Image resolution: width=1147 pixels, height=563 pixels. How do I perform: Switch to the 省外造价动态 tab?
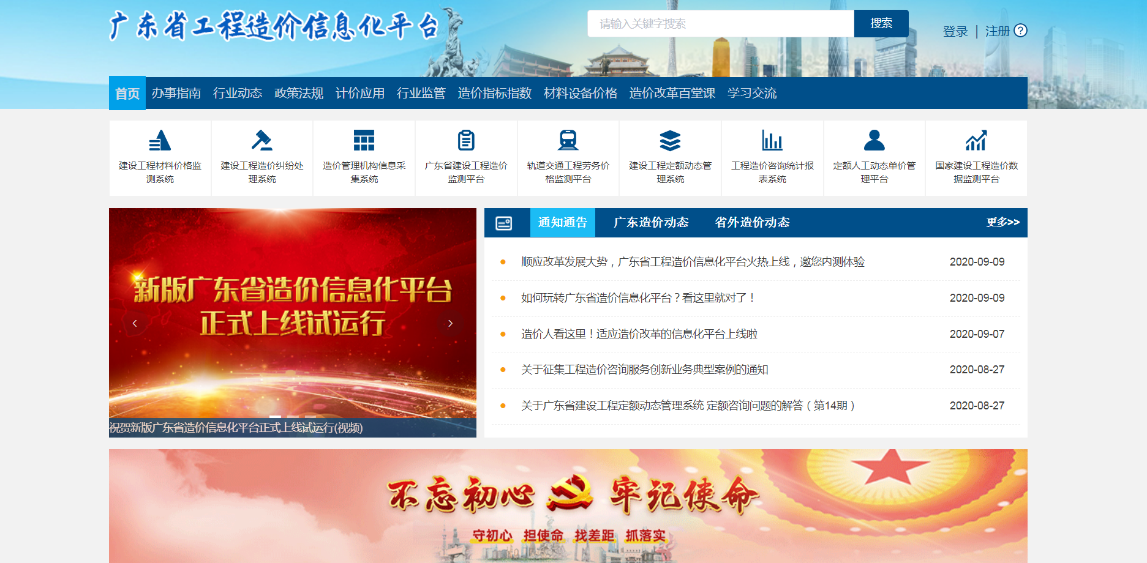click(752, 222)
